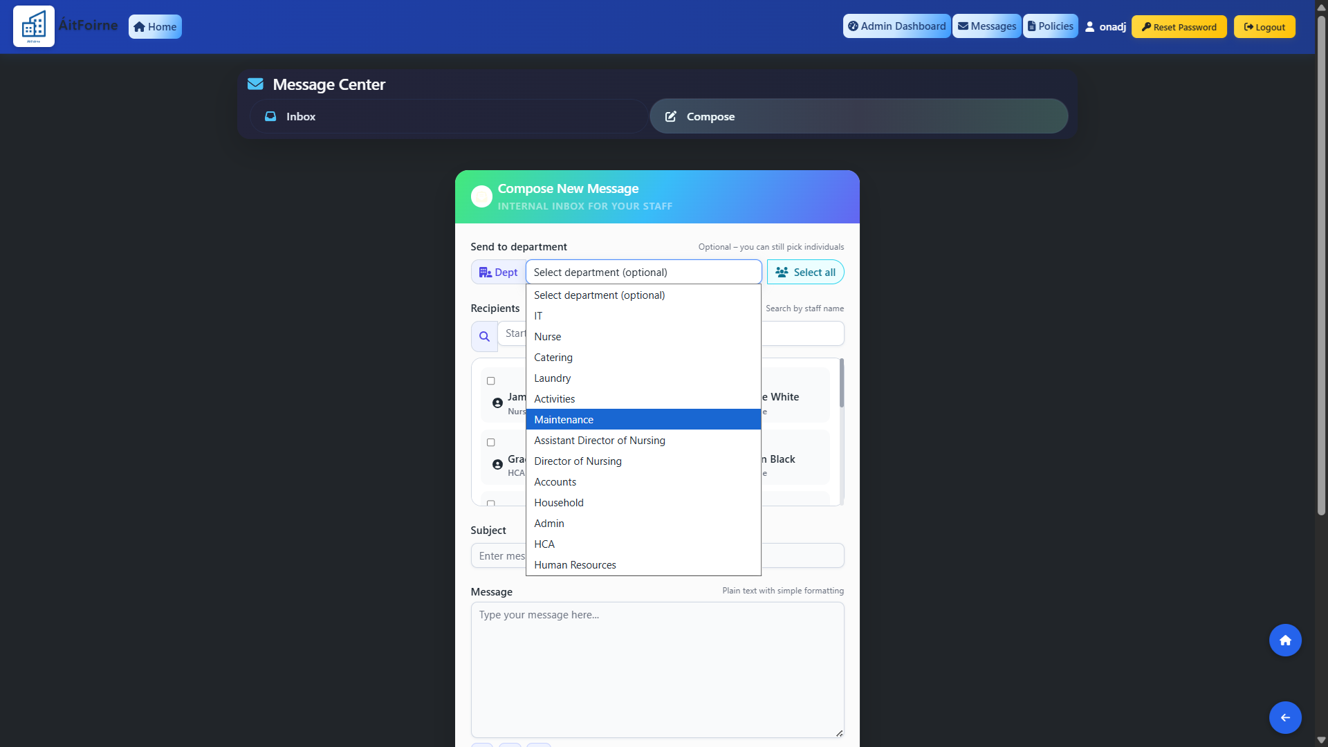This screenshot has height=747, width=1328.
Task: Collapse the department select box
Action: click(x=643, y=273)
